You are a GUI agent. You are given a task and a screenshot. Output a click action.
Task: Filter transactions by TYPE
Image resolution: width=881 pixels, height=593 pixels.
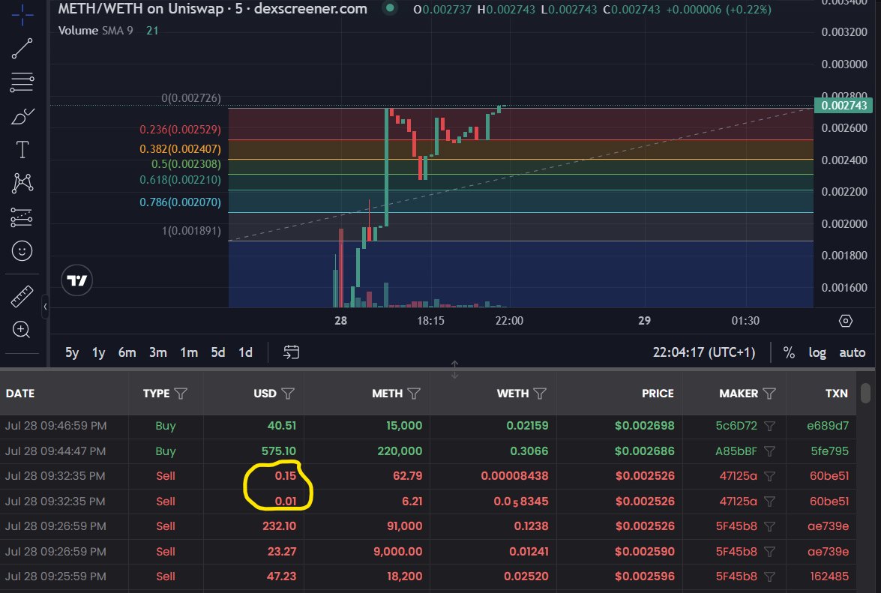(x=181, y=393)
